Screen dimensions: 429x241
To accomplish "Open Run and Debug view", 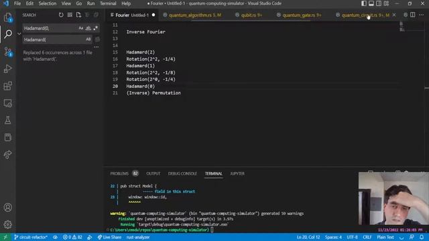I will pos(8,69).
